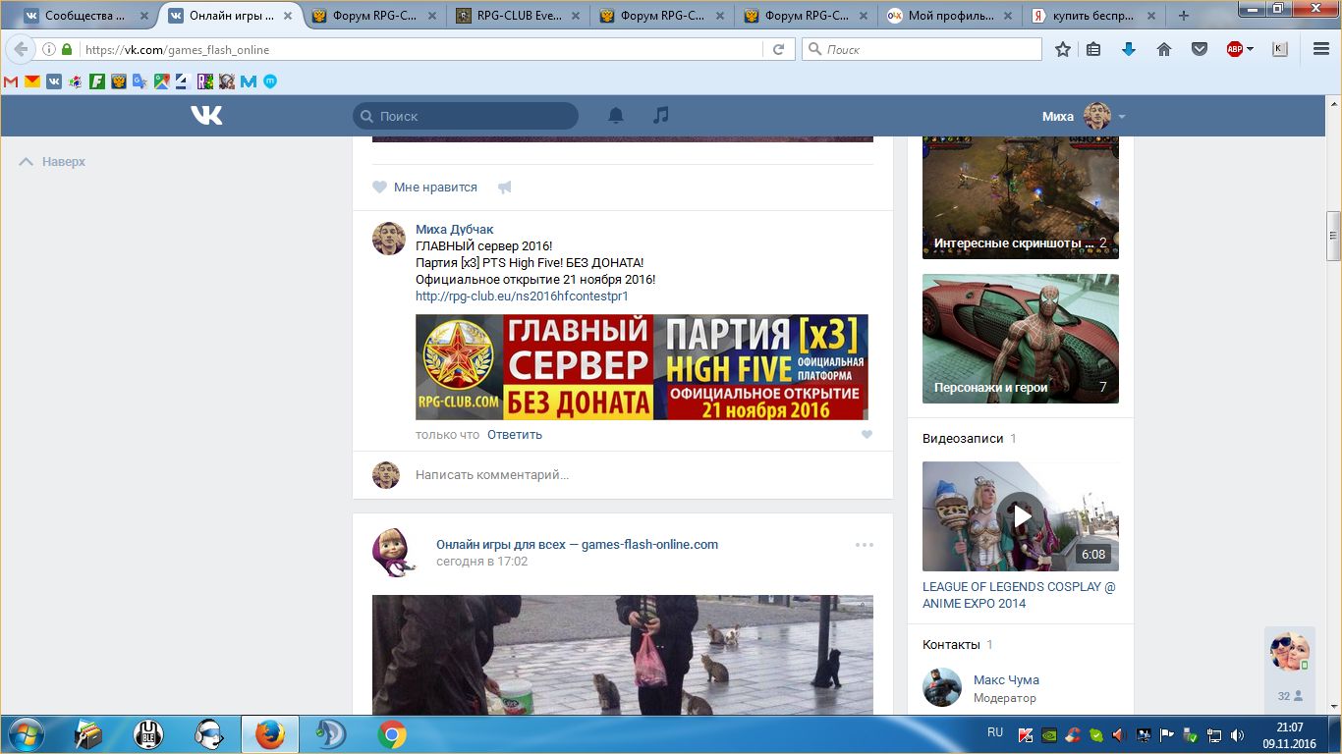Open the green F bookmark icon
The width and height of the screenshot is (1342, 754).
(x=97, y=81)
